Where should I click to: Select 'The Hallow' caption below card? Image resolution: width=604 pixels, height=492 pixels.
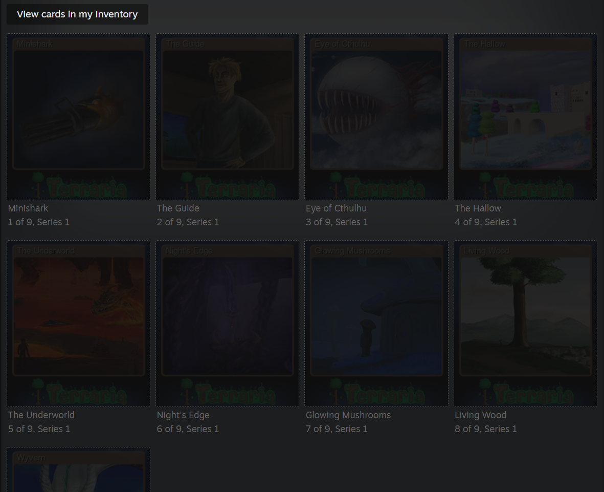(x=478, y=208)
